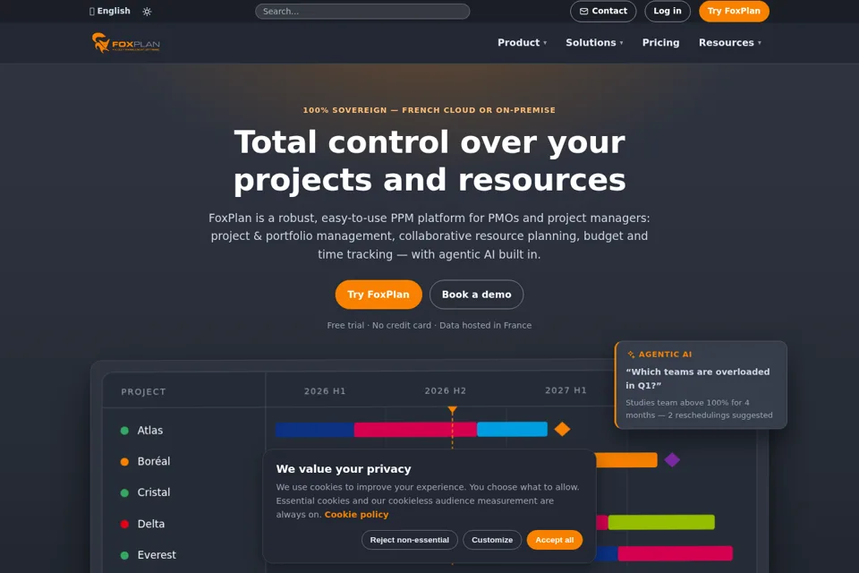Focus the Search input field
Image resolution: width=859 pixels, height=573 pixels.
pos(362,11)
